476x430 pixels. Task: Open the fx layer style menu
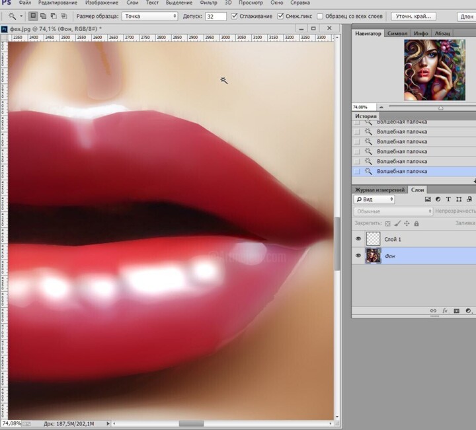point(445,311)
